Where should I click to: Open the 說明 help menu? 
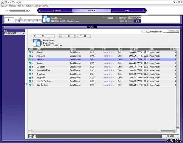point(46,6)
